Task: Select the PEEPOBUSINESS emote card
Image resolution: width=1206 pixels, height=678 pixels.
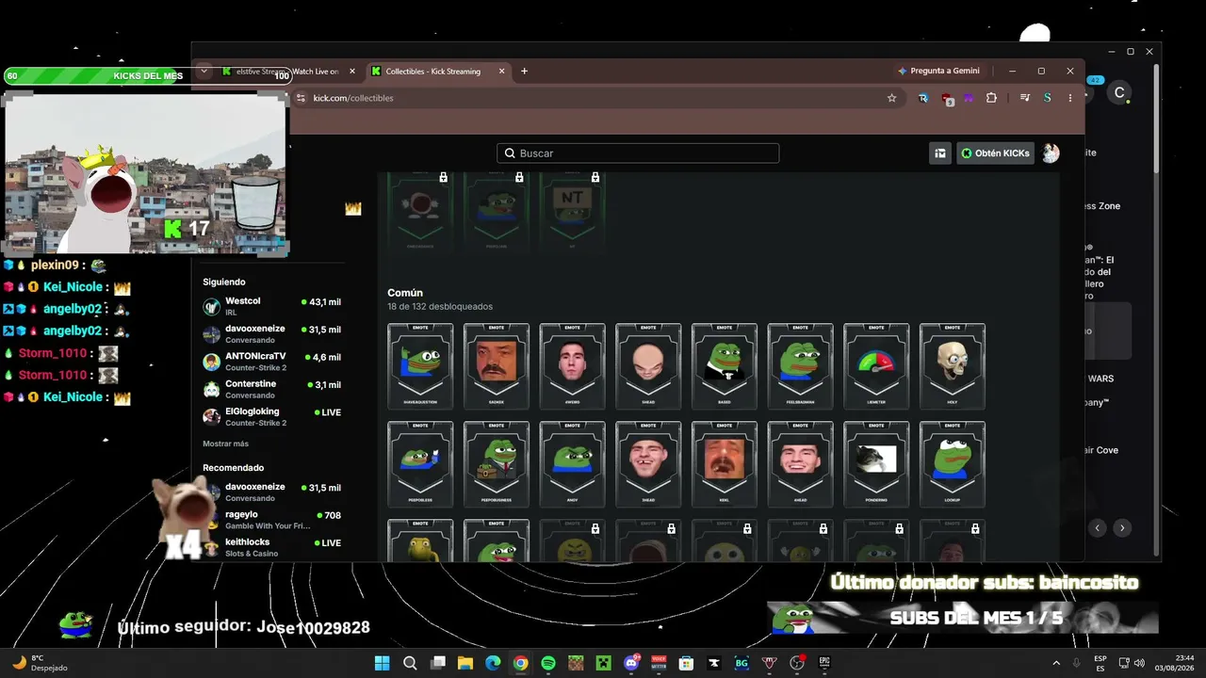Action: tap(497, 463)
